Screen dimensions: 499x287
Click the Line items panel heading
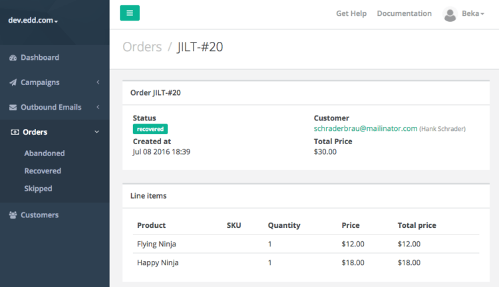tap(148, 196)
